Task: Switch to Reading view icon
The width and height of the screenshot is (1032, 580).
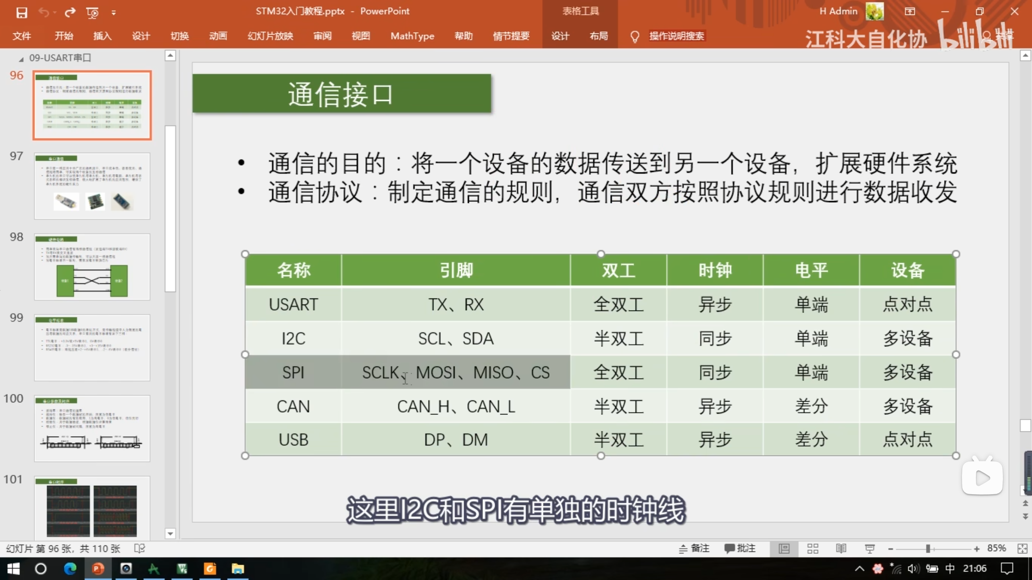Action: tap(841, 549)
